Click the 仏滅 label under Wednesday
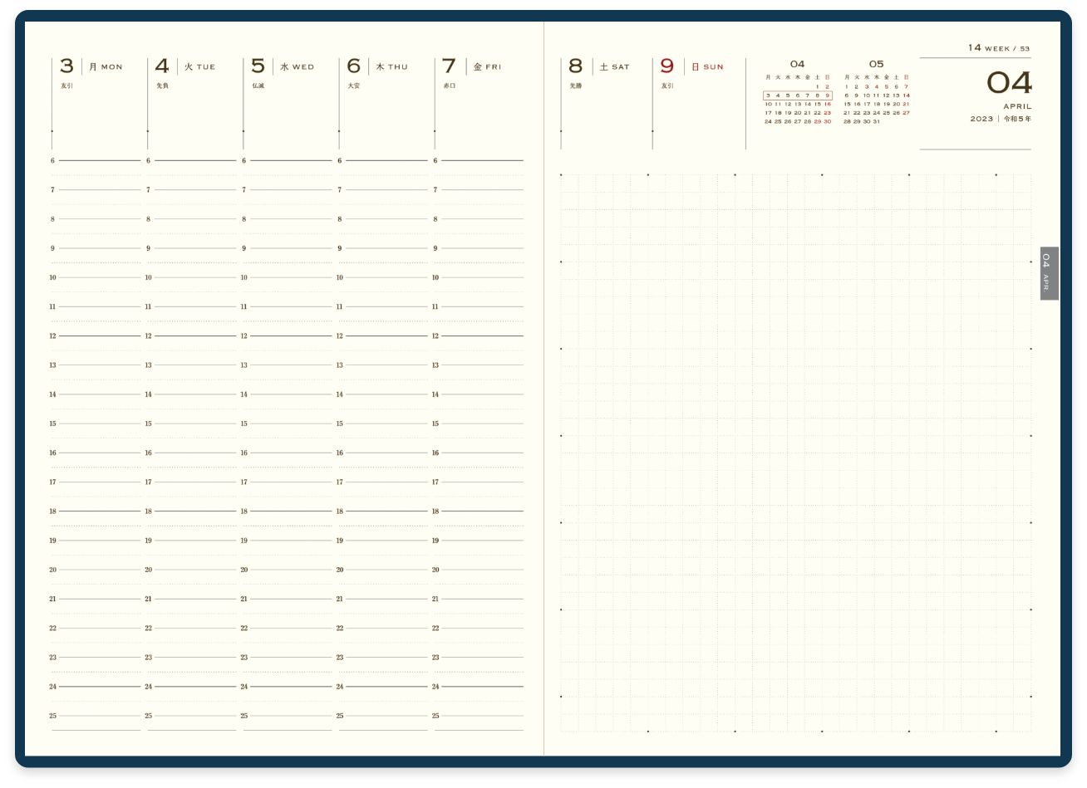 pyautogui.click(x=258, y=86)
